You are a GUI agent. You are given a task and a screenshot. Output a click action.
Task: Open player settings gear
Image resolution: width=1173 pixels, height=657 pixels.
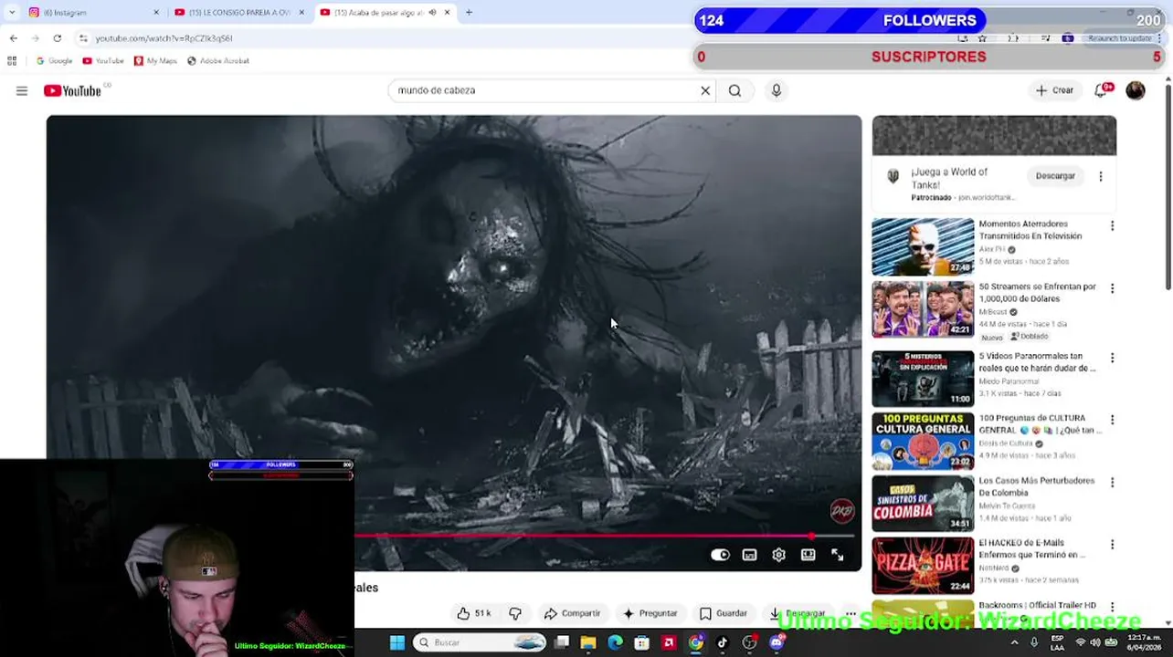[778, 555]
